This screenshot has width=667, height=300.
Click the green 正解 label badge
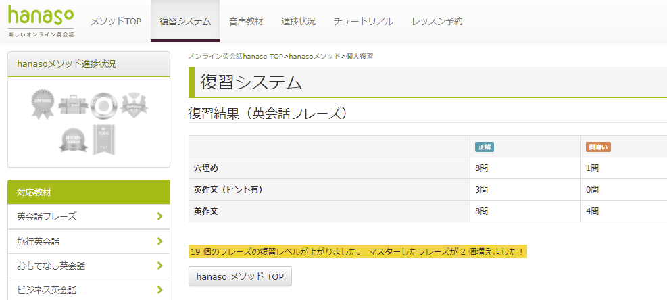[485, 147]
